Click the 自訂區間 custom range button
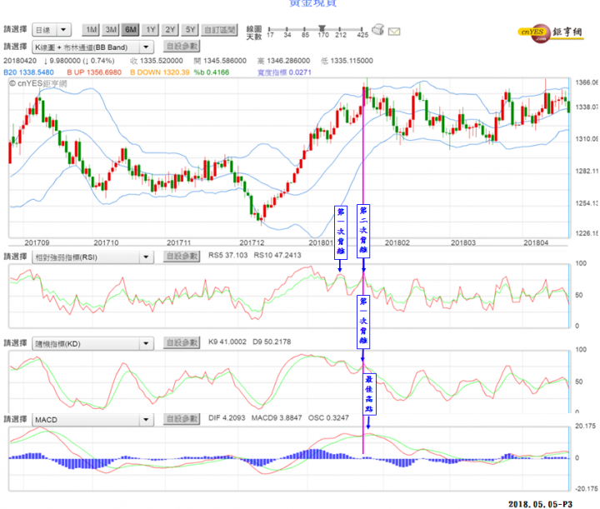Image resolution: width=600 pixels, height=509 pixels. click(x=219, y=29)
